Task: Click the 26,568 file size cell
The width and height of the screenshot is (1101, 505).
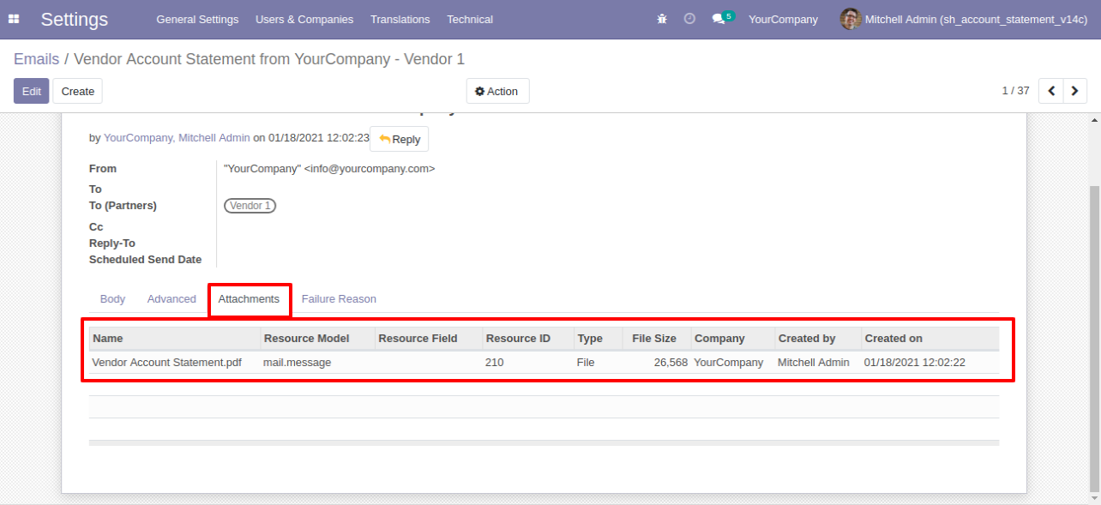Action: (x=657, y=363)
